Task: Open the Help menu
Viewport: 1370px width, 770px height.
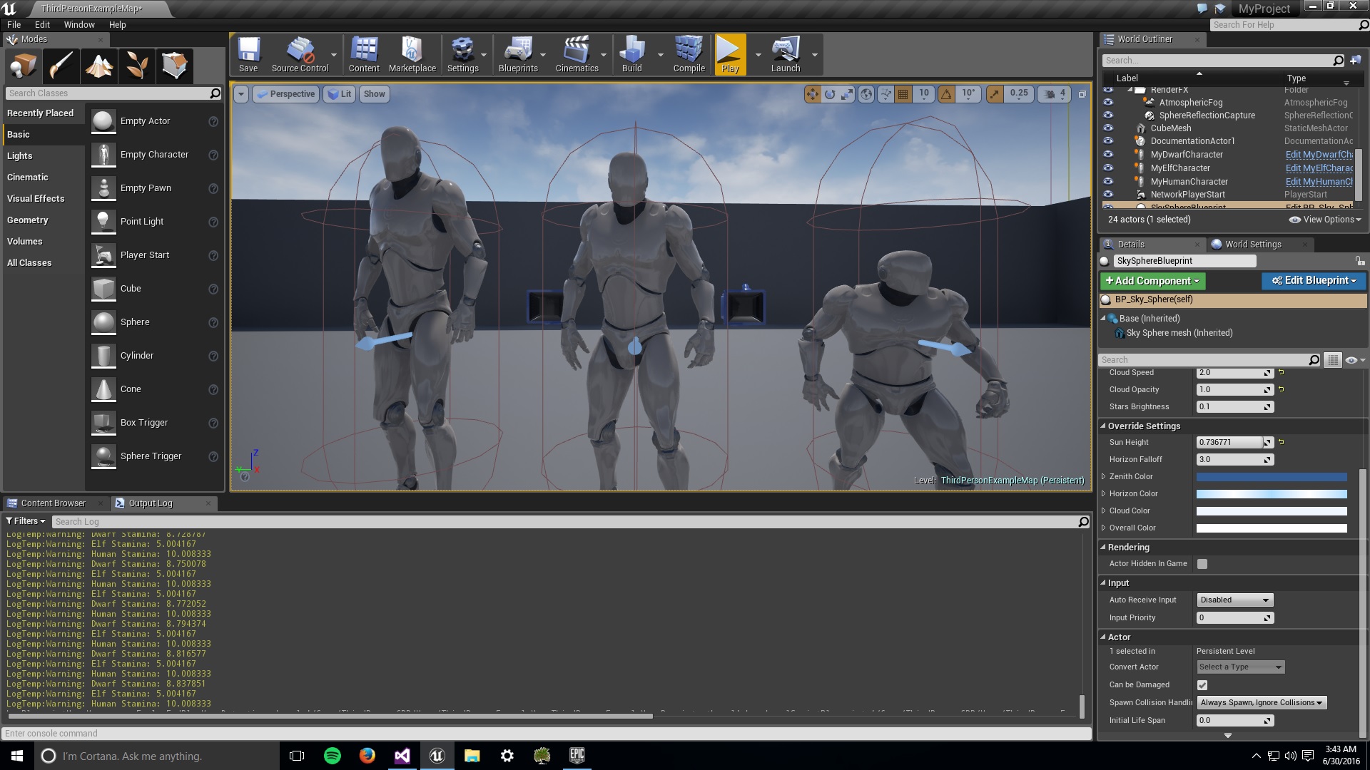Action: pyautogui.click(x=117, y=24)
